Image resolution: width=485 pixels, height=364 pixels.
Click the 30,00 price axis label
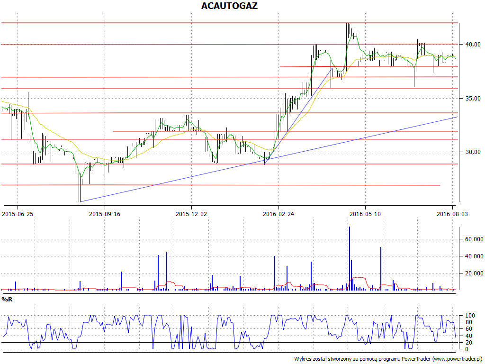473,152
